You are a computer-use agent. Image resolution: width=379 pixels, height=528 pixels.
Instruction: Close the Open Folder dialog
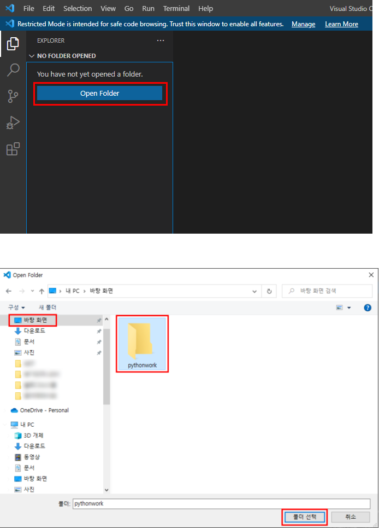coord(371,275)
